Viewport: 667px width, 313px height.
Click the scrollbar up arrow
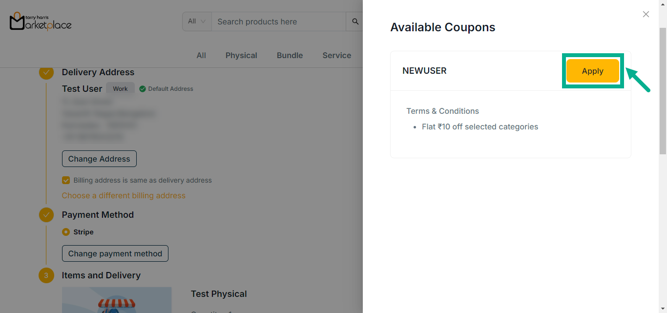(663, 4)
